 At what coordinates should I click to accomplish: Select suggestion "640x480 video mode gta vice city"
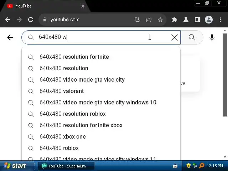(x=101, y=80)
